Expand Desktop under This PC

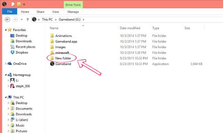click(x=8, y=103)
